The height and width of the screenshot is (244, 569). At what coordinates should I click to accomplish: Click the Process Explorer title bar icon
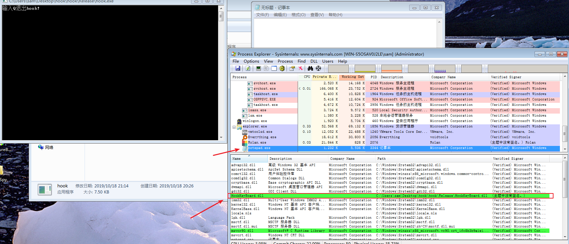coord(234,54)
